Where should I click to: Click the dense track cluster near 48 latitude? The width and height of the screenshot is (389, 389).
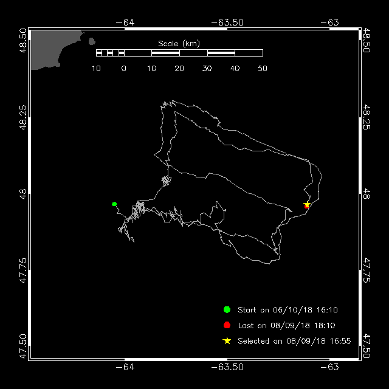[x=166, y=181]
